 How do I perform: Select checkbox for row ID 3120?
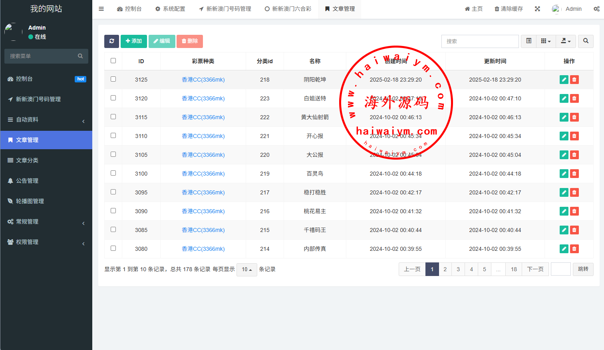113,98
